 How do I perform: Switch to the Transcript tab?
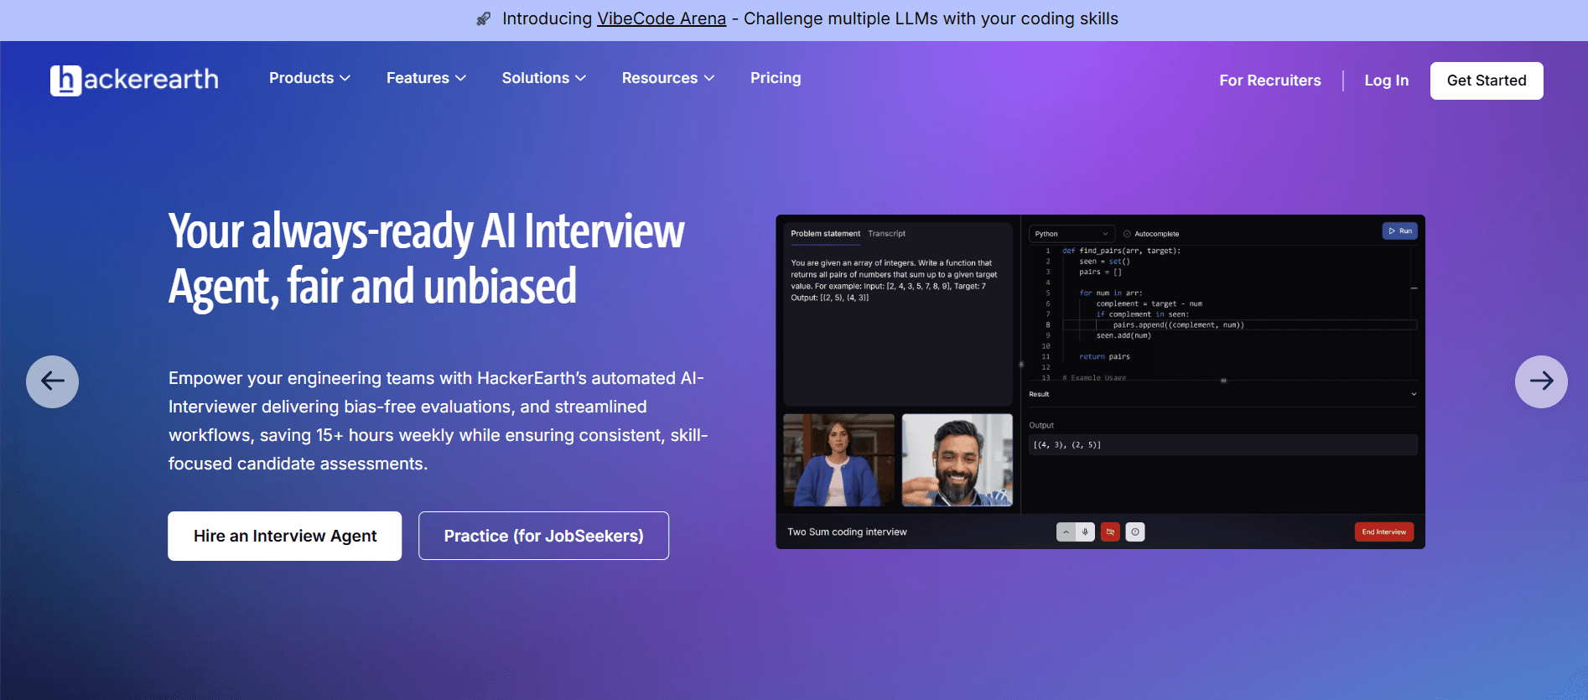pos(886,234)
